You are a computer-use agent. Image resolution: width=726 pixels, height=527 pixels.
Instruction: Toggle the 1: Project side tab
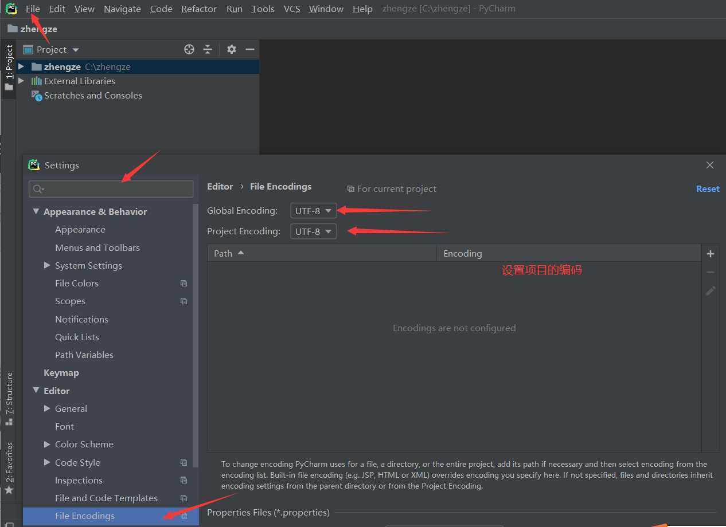point(9,68)
